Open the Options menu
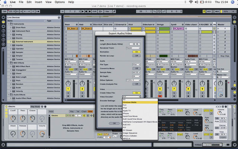 pyautogui.click(x=59, y=2)
